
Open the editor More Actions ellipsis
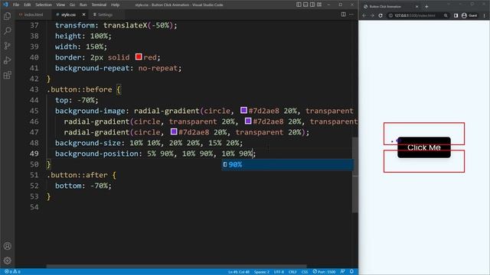[351, 15]
